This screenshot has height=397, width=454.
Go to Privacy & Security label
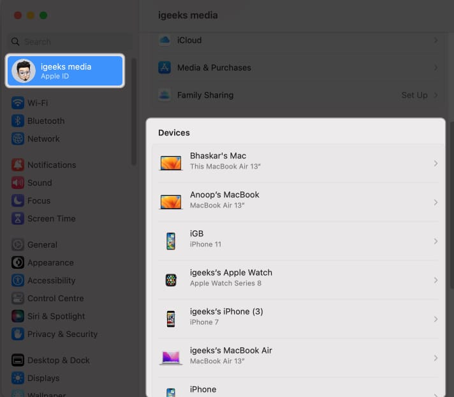click(62, 334)
